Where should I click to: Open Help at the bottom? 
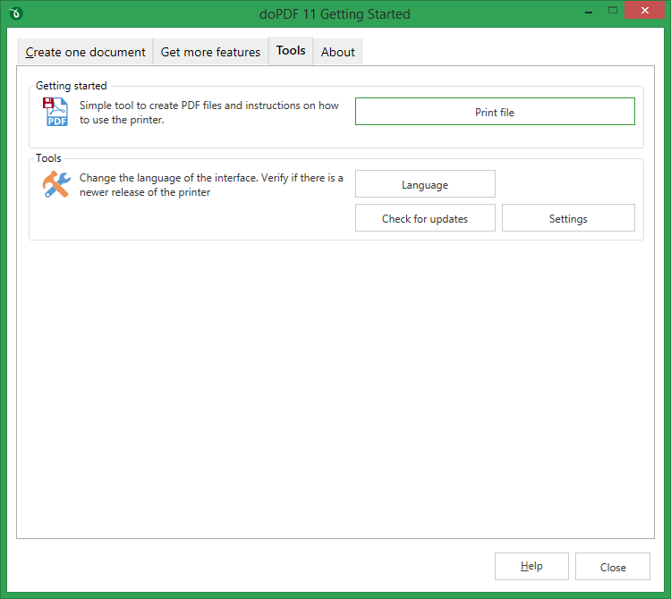(x=531, y=567)
